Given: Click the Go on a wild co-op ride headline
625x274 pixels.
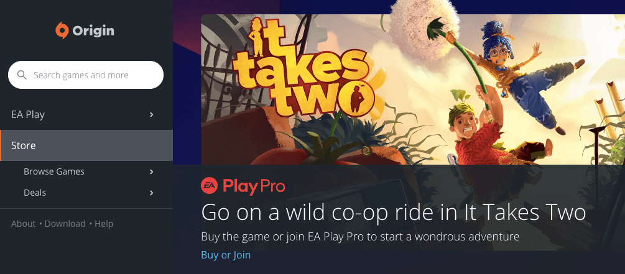Looking at the screenshot, I should point(394,212).
